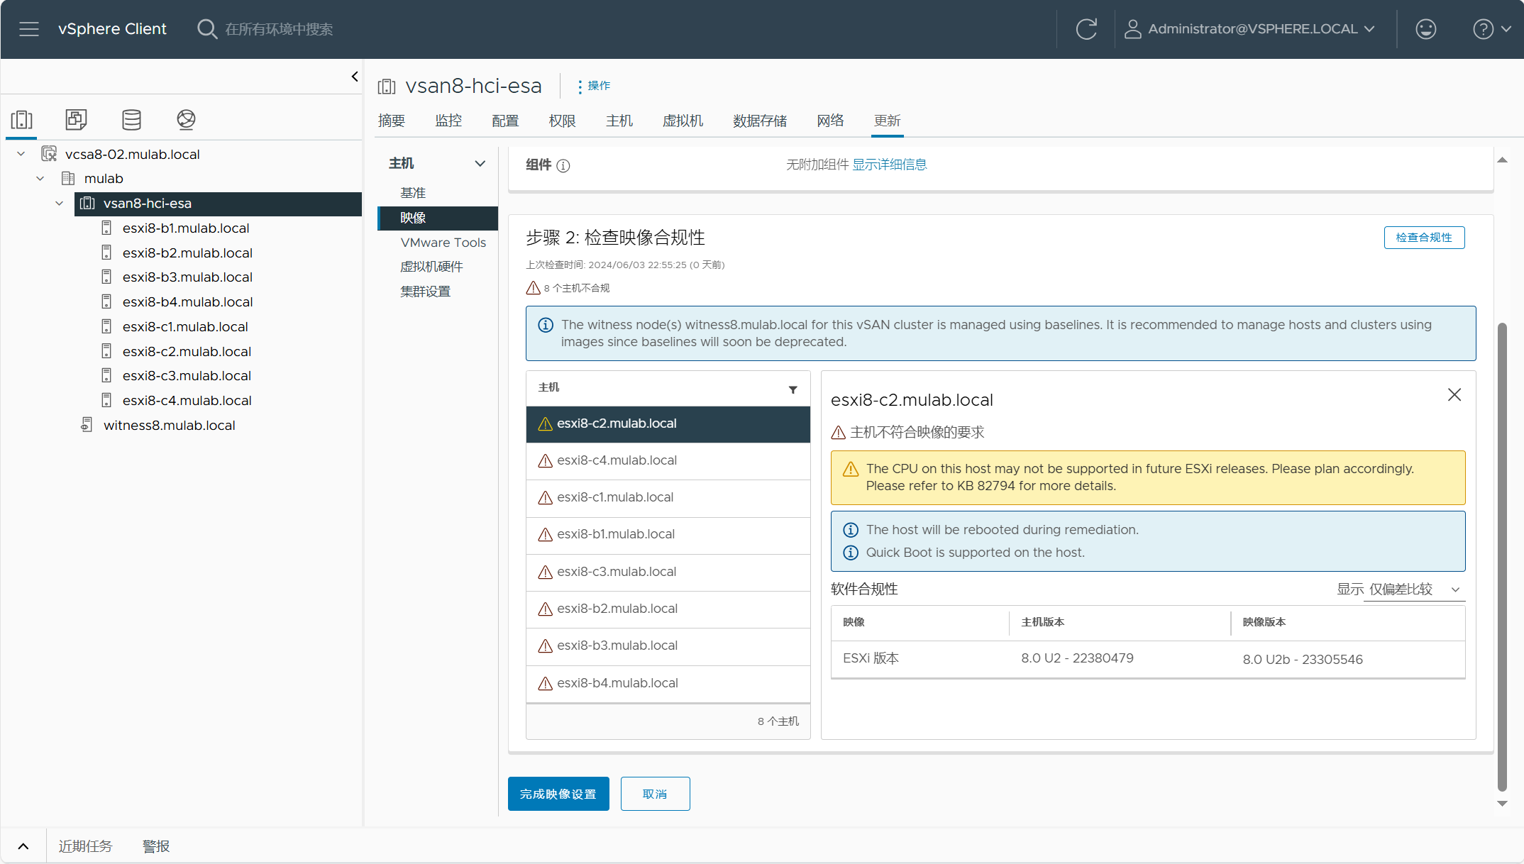Image resolution: width=1524 pixels, height=864 pixels.
Task: Collapse the mulab datacenter tree node
Action: click(x=40, y=179)
